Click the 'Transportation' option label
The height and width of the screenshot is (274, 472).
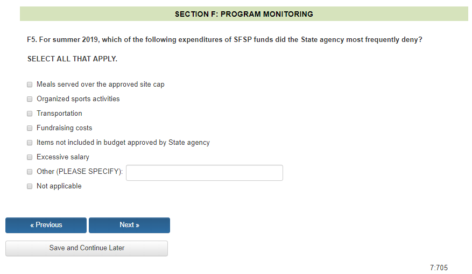[59, 114]
